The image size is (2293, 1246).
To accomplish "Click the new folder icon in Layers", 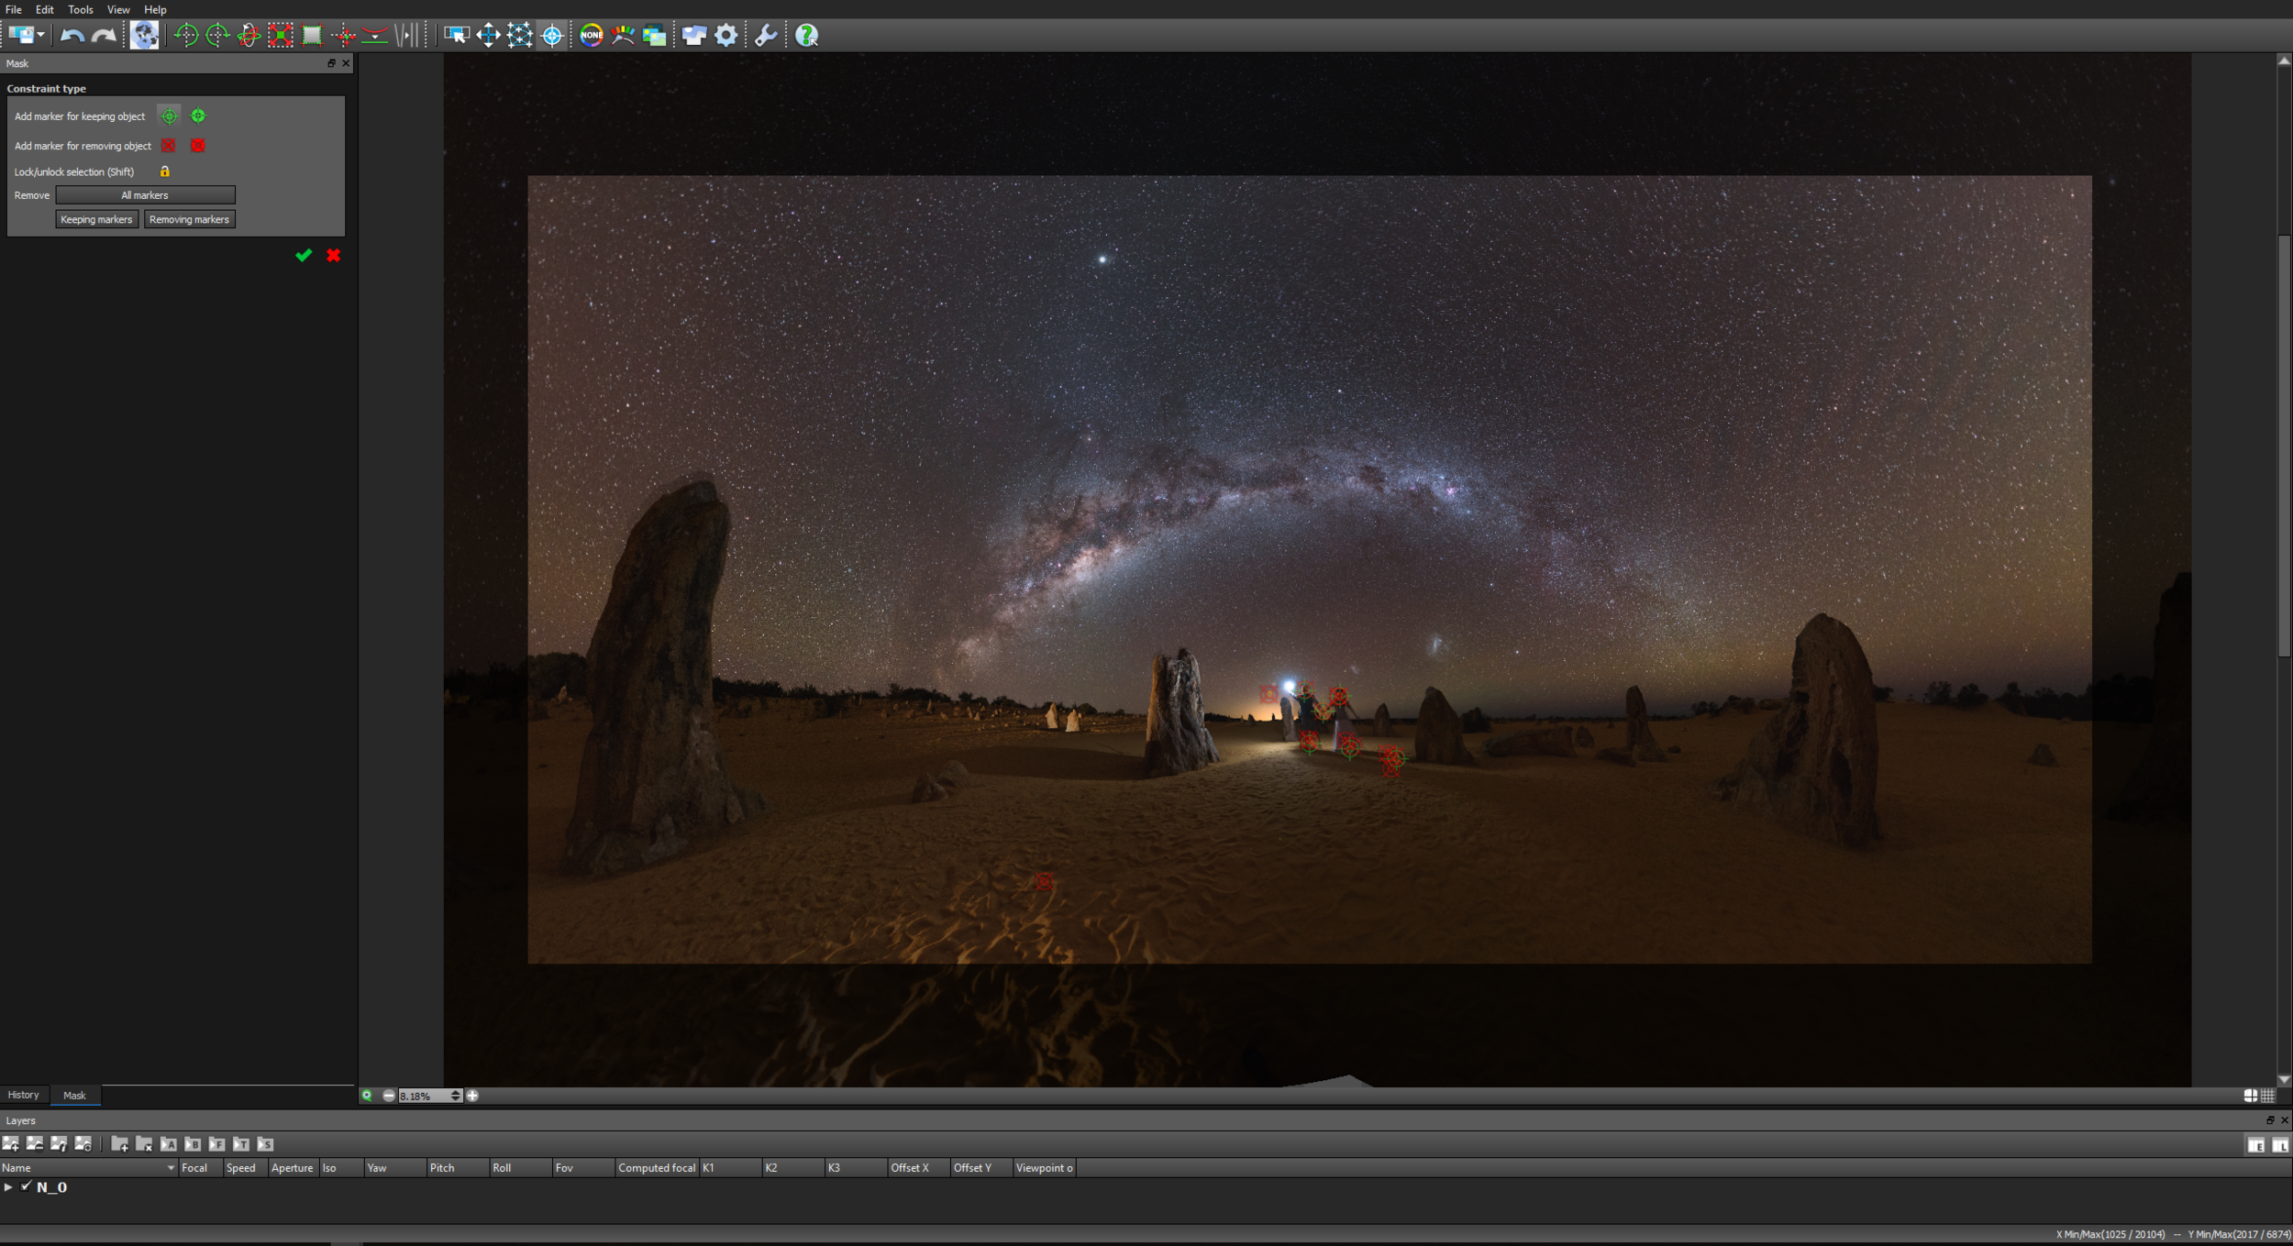I will pos(119,1143).
